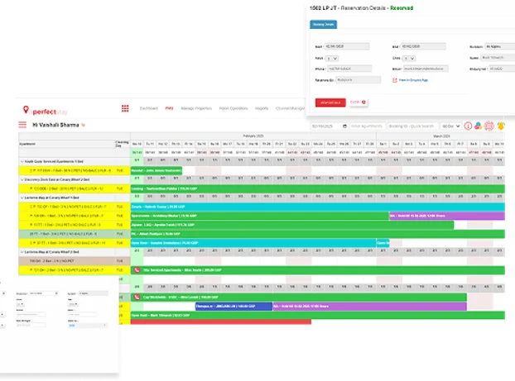
Task: Open the green PIL booking bar
Action: (318, 234)
